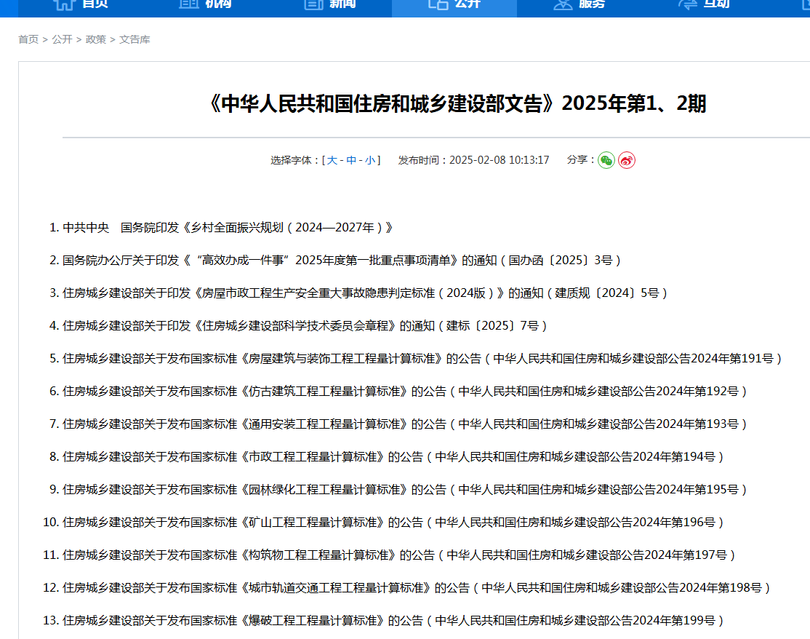
Task: Open the 新闻 navigation tab
Action: 330,4
